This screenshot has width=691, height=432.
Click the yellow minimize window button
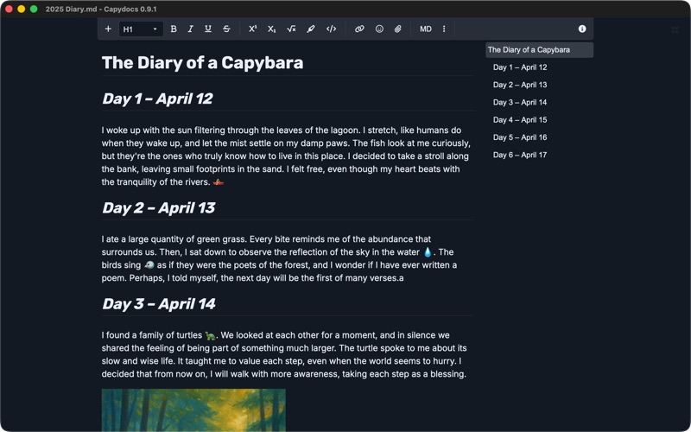point(21,9)
